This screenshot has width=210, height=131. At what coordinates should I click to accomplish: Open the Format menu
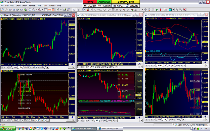pos(32,6)
